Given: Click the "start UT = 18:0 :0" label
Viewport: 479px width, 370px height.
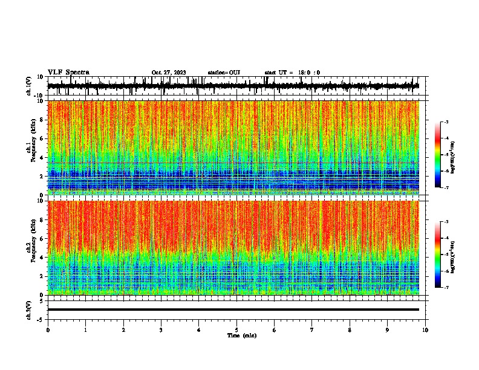Looking at the screenshot, I should (x=292, y=73).
